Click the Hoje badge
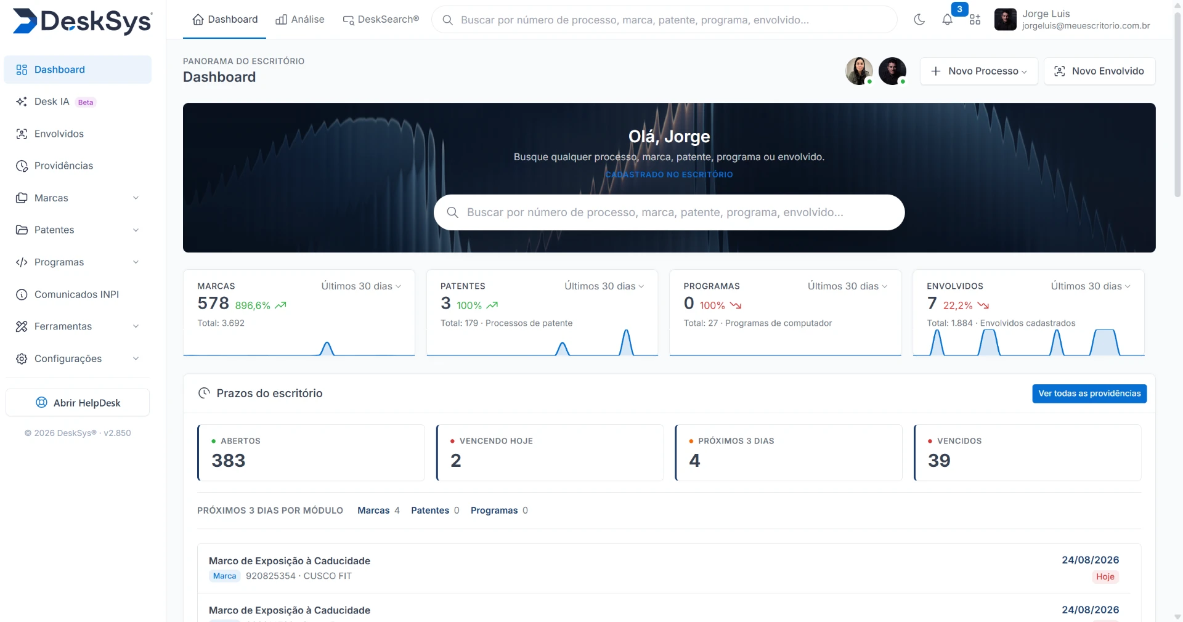 click(1105, 577)
